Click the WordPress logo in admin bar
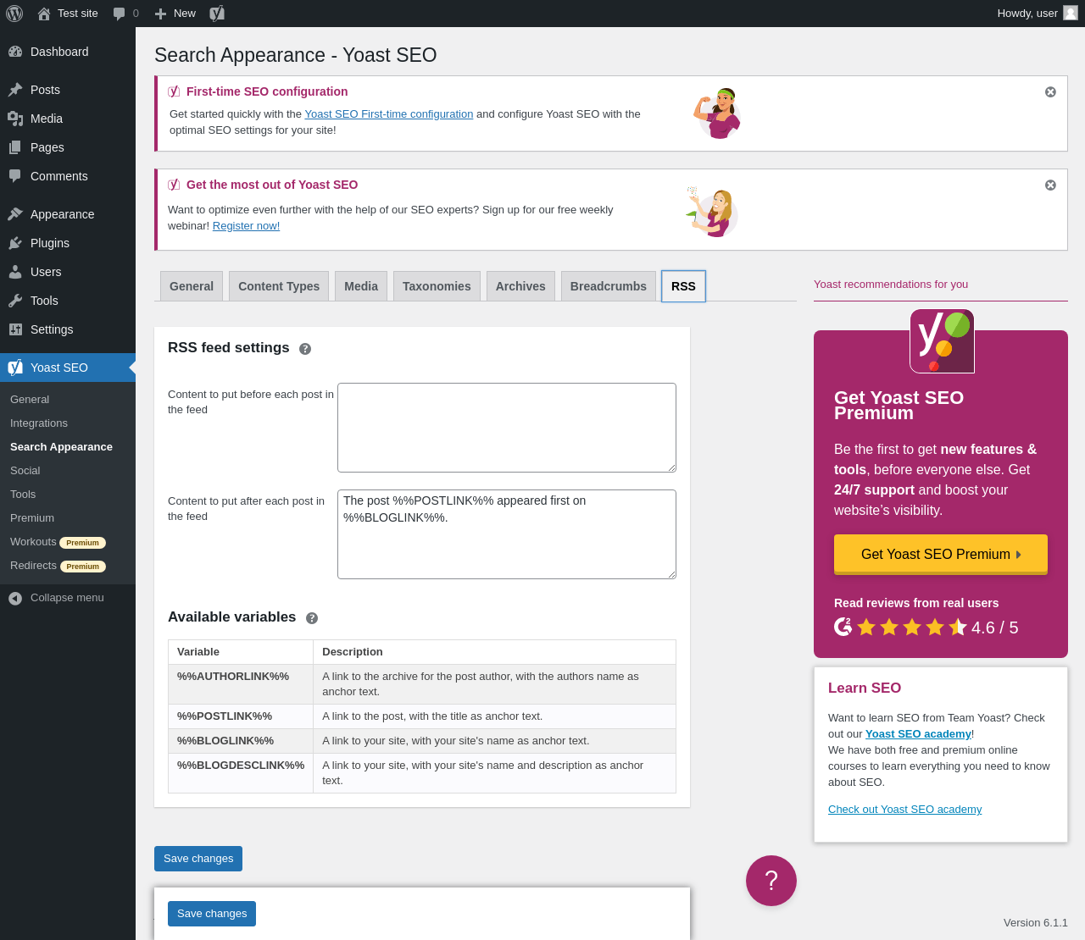 14,14
